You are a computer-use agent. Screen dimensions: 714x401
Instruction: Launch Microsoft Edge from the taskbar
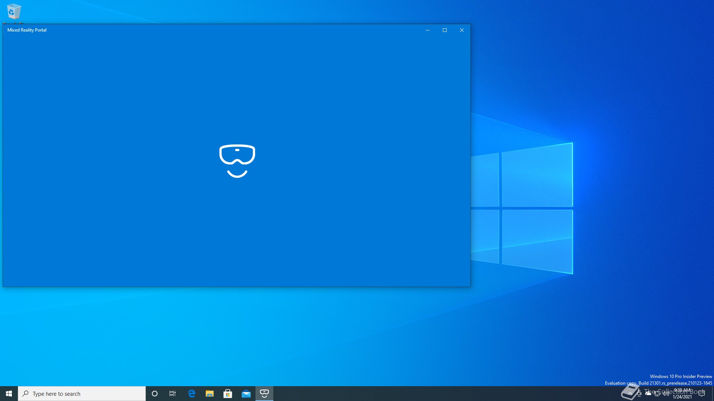coord(192,394)
